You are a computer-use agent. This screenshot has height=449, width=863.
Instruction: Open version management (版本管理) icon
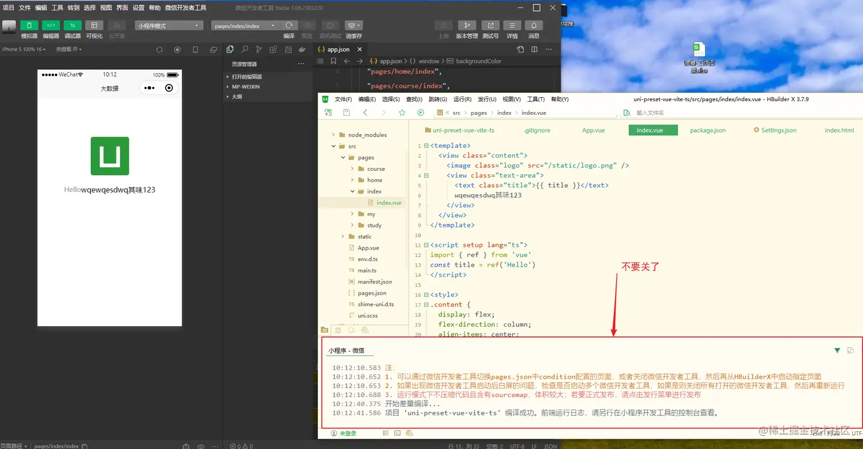coord(467,26)
